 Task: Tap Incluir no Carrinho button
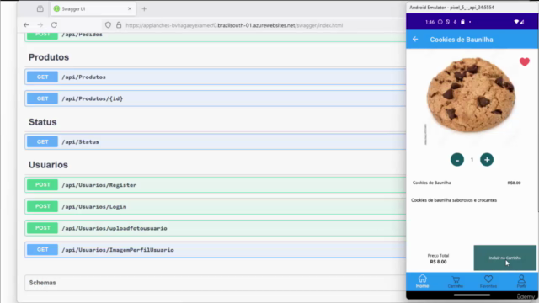(505, 258)
